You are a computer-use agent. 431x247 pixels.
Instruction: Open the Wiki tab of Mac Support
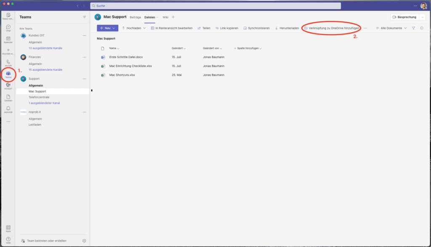tap(165, 17)
